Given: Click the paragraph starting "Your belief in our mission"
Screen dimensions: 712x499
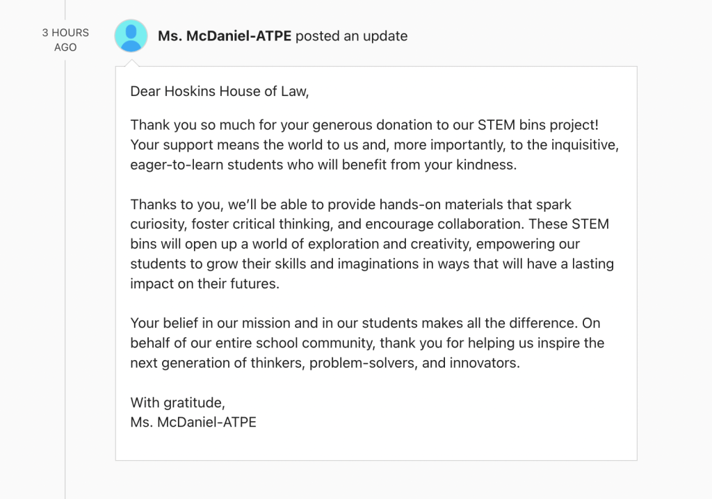Looking at the screenshot, I should coord(366,343).
